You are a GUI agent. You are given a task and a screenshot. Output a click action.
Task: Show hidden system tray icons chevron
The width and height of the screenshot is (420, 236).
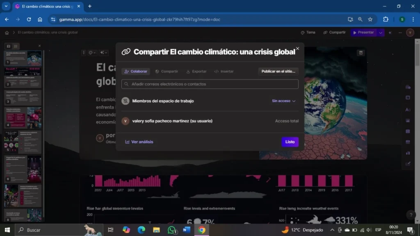click(332, 230)
